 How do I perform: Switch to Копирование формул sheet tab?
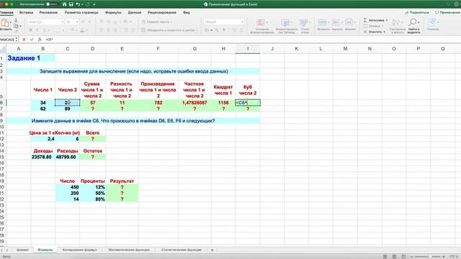(x=80, y=250)
